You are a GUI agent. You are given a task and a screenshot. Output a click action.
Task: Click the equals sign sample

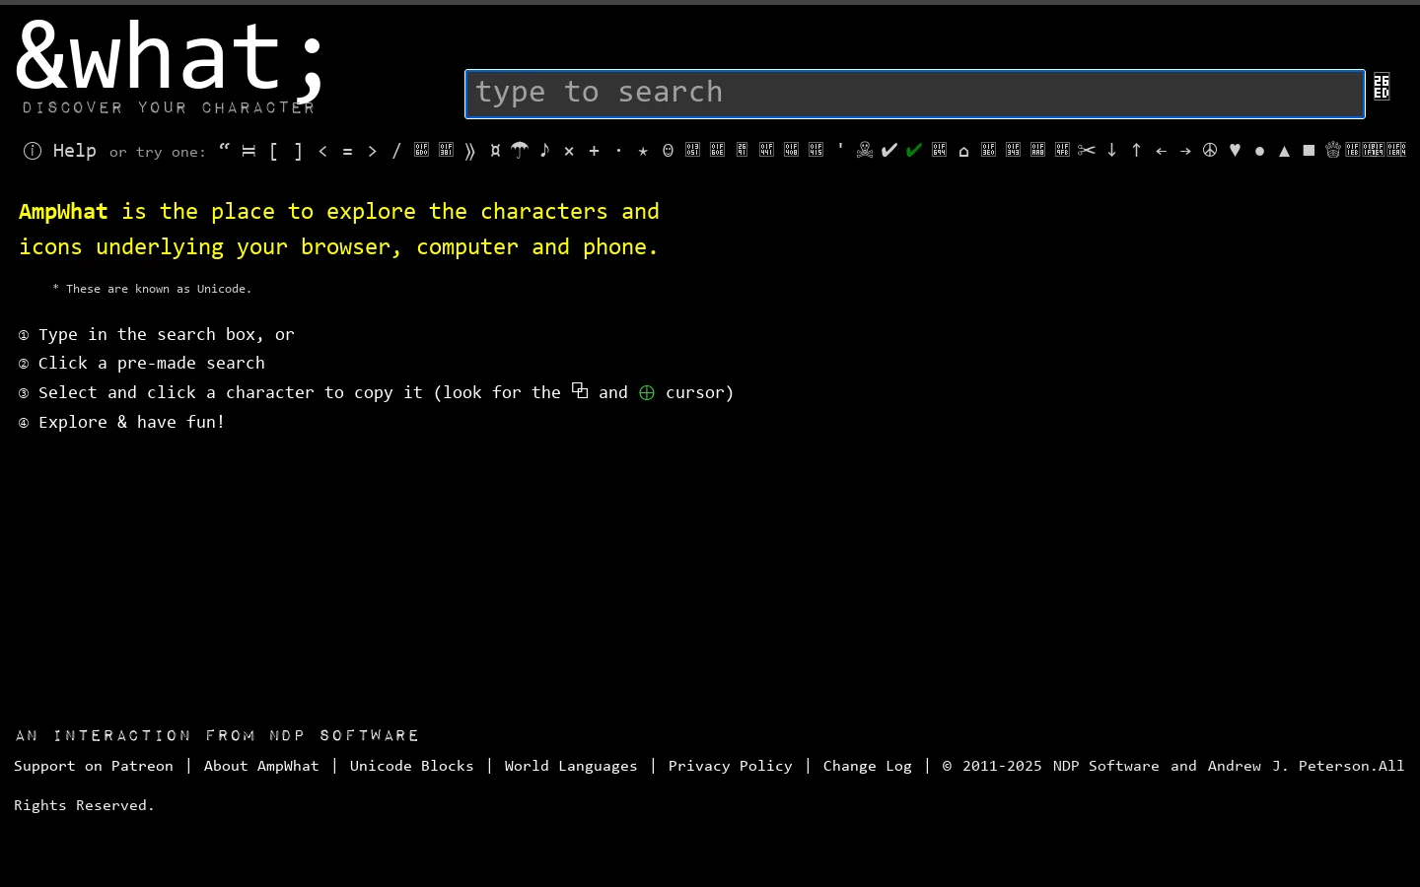tap(347, 152)
